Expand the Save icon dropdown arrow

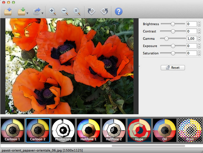tap(28, 14)
